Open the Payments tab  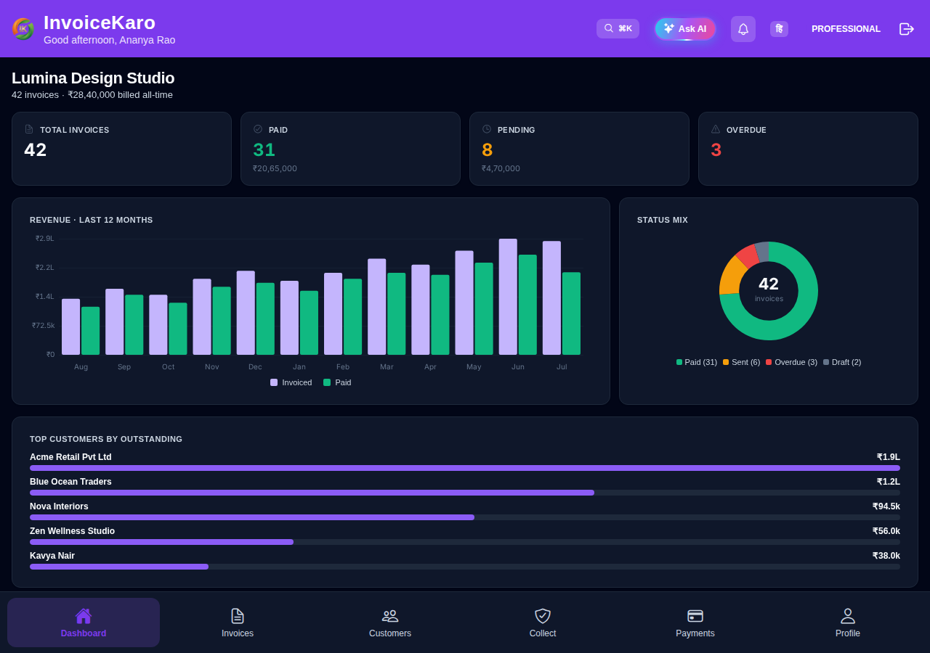coord(695,623)
